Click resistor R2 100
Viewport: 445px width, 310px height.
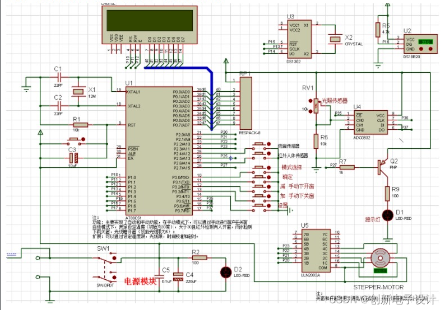pos(200,257)
